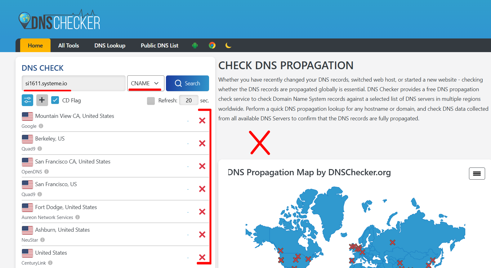Viewport: 491px width, 268px height.
Task: Click the DNS CHECK panel heading
Action: (x=42, y=68)
